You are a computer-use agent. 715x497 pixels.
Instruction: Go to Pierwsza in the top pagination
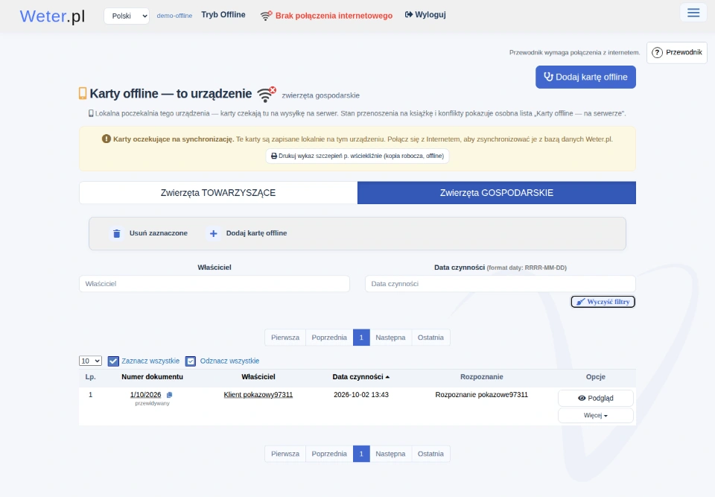(285, 338)
